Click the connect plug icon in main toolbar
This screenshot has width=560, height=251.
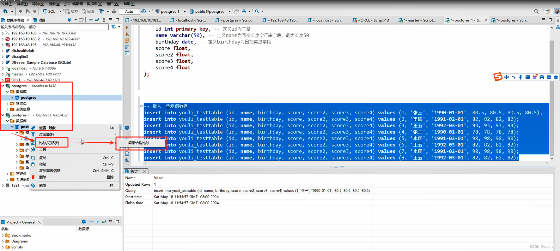click(21, 11)
